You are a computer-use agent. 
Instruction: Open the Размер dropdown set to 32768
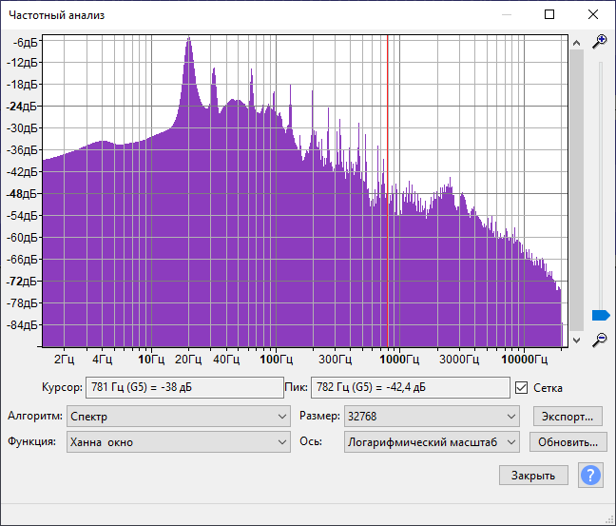433,417
